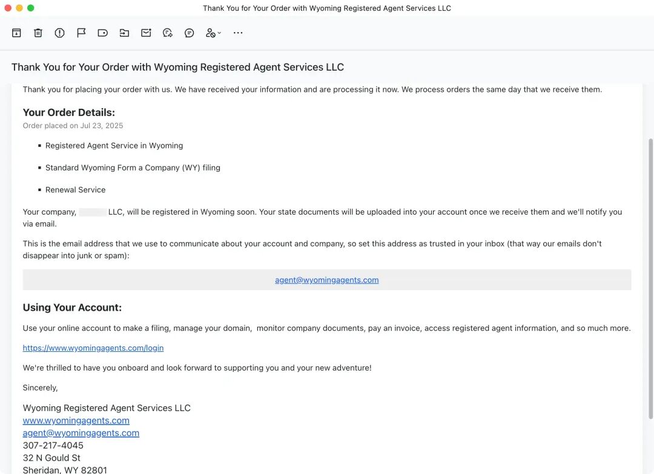
Task: Click the window title bar text
Action: click(x=327, y=8)
